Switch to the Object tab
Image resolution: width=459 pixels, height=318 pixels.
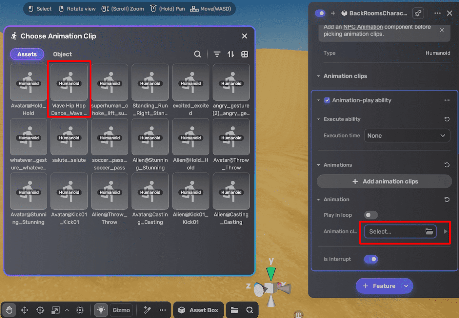[62, 54]
